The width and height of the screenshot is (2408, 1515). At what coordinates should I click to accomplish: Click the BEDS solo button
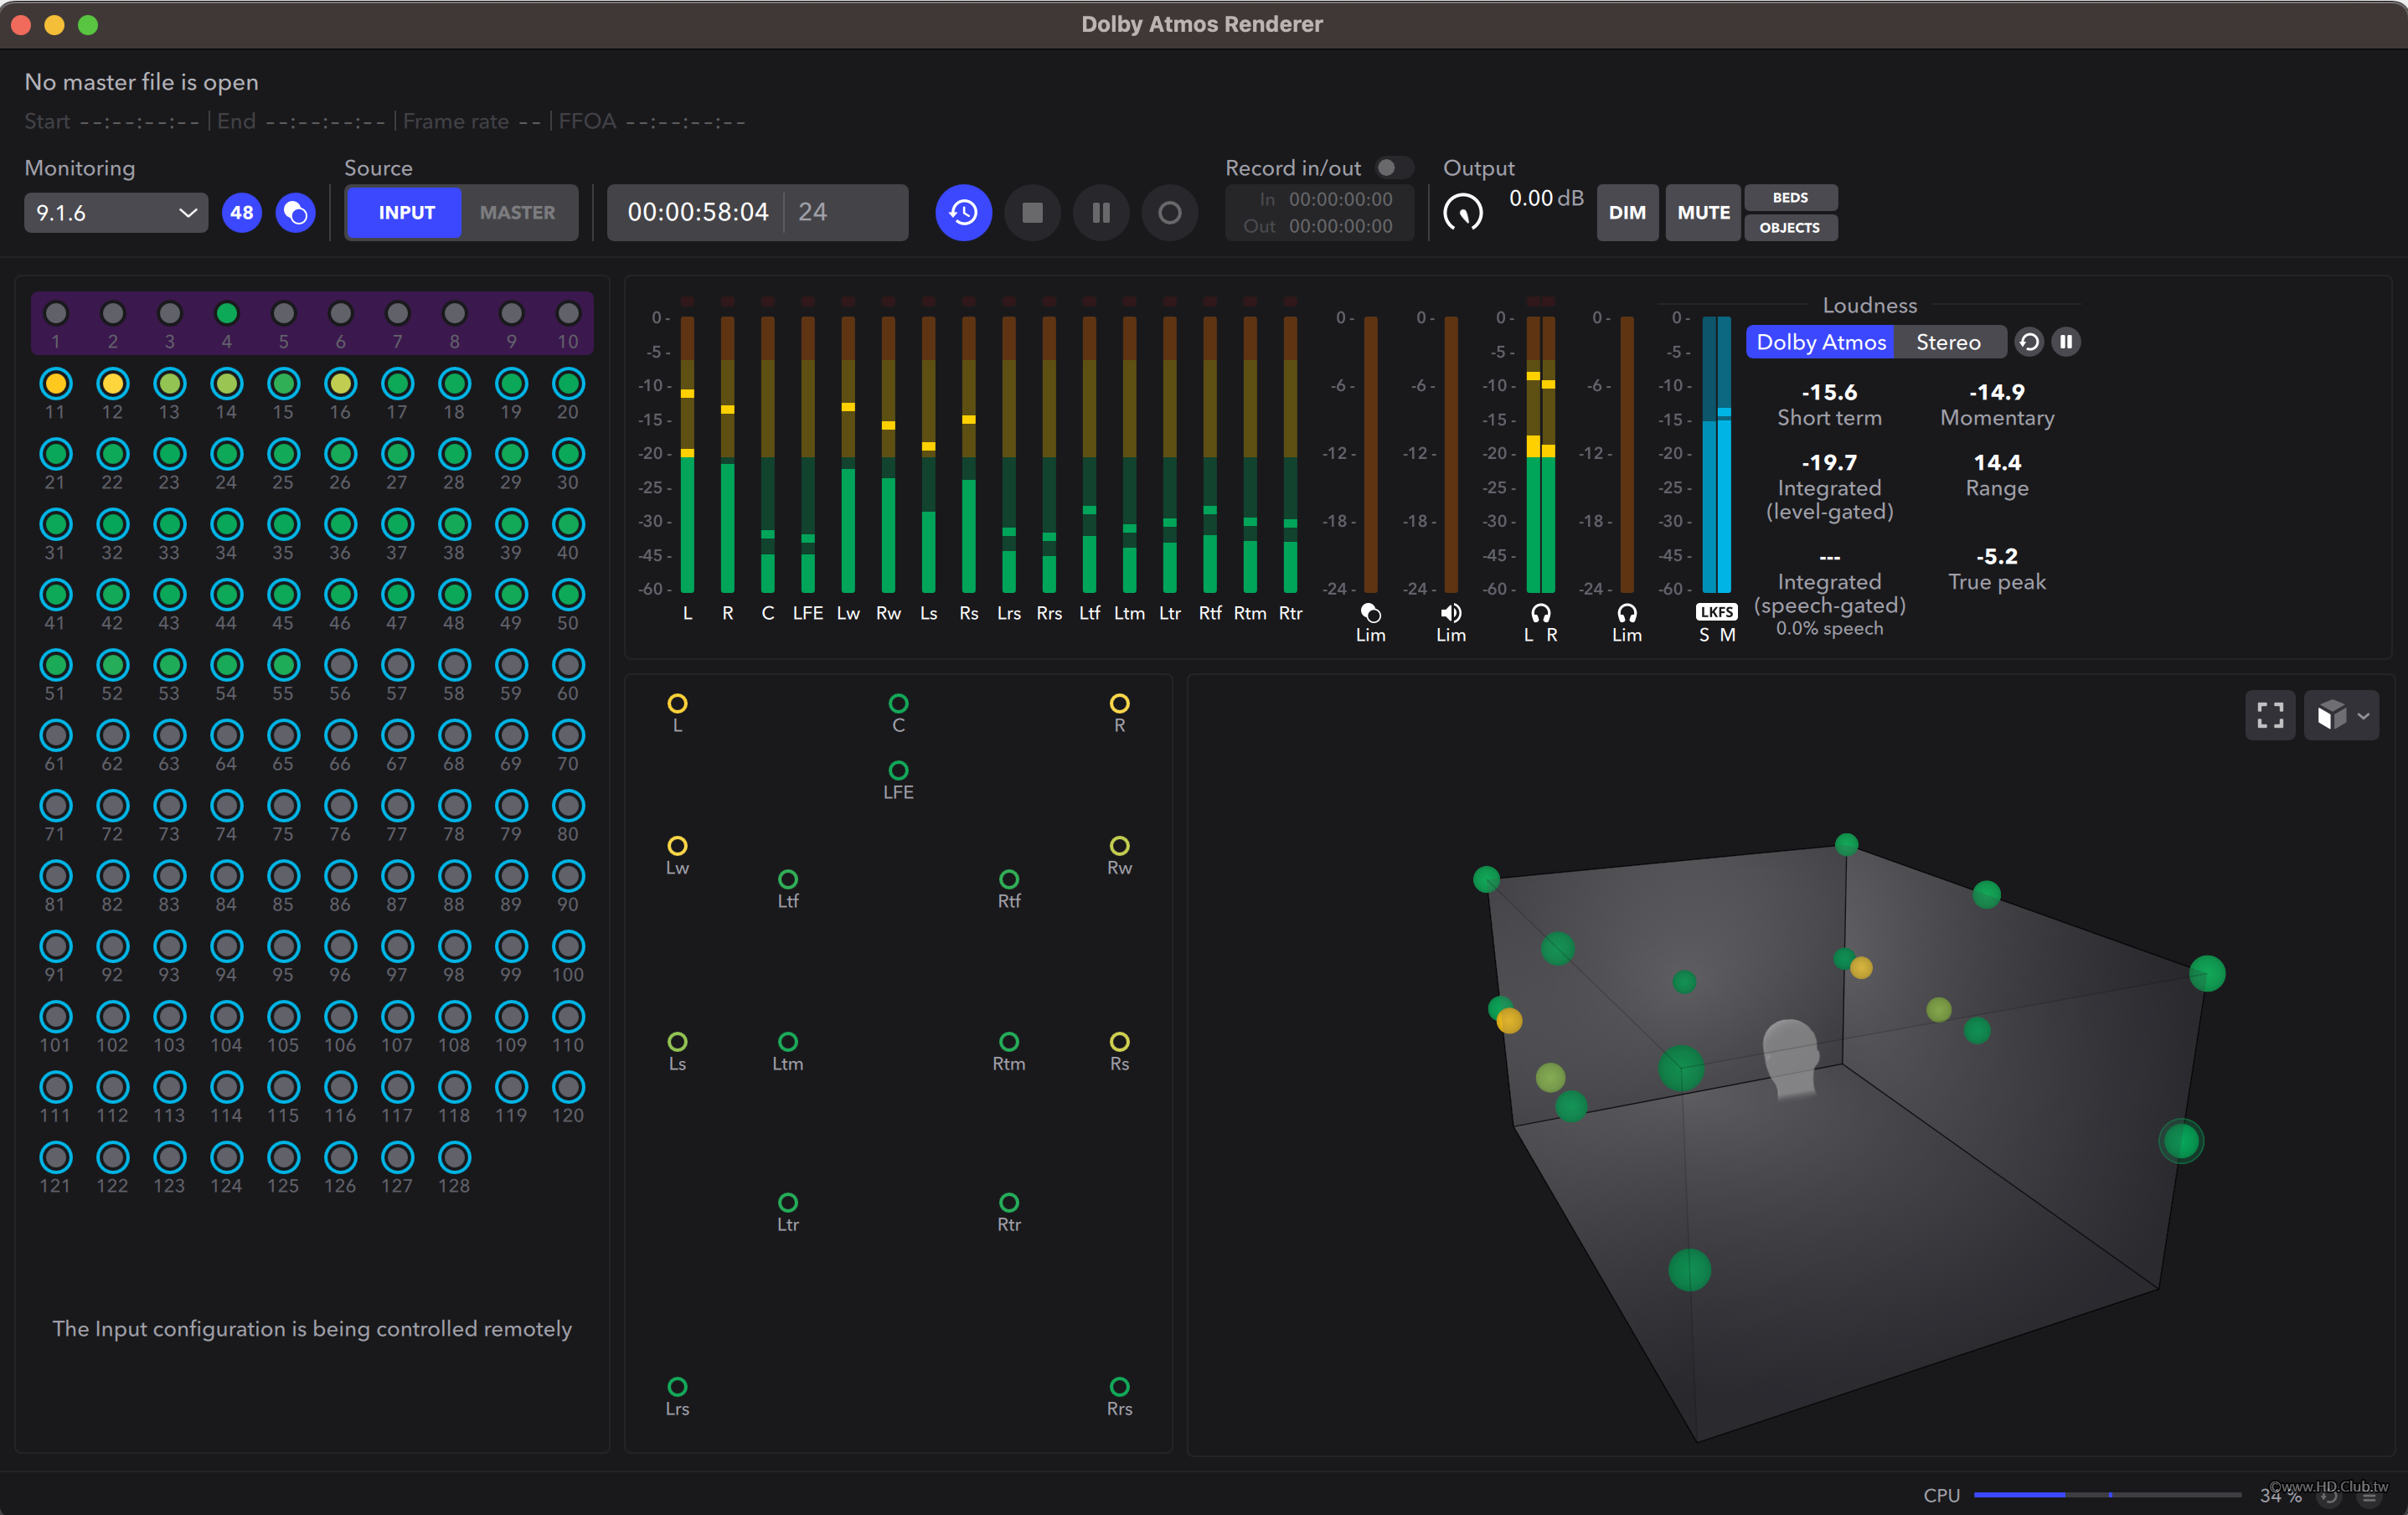[1789, 197]
